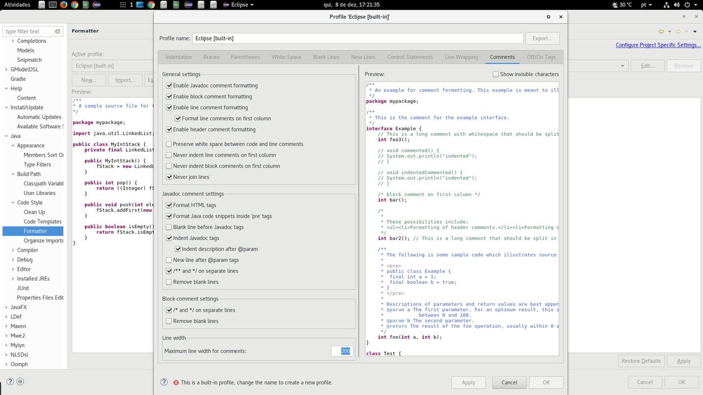The height and width of the screenshot is (395, 703).
Task: Click Cancel in the profile dialog
Action: [509, 382]
